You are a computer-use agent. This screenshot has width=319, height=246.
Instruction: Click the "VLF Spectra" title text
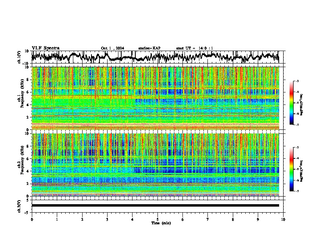46,48
